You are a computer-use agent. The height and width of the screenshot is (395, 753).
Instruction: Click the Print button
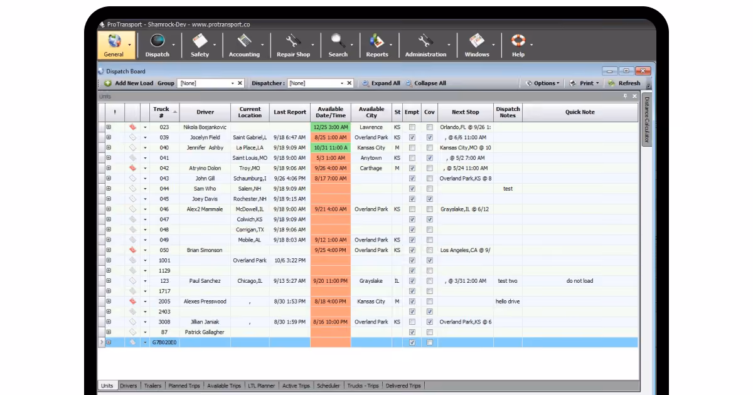tap(584, 83)
